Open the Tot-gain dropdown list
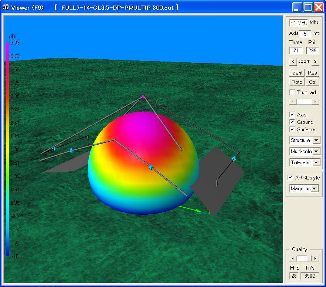This screenshot has height=287, width=326. (x=316, y=162)
